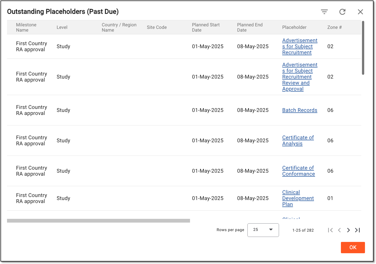Open the Certificate of Analysis link

coord(298,141)
